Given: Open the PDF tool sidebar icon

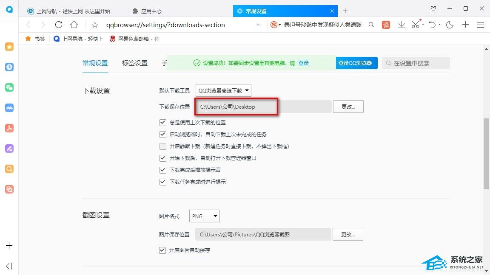Looking at the screenshot, I should click(x=9, y=128).
